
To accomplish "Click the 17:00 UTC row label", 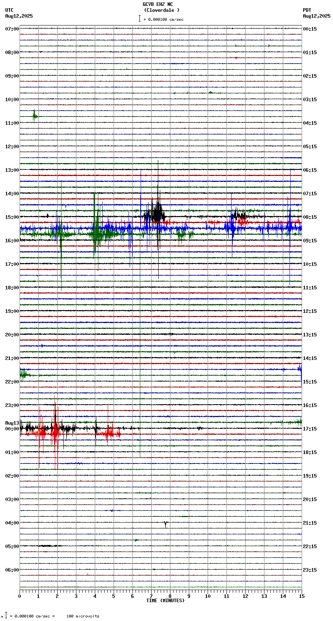I will [x=12, y=264].
